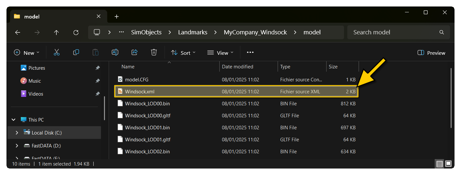Click the 812 KB size cell
This screenshot has height=175, width=461.
[349, 104]
